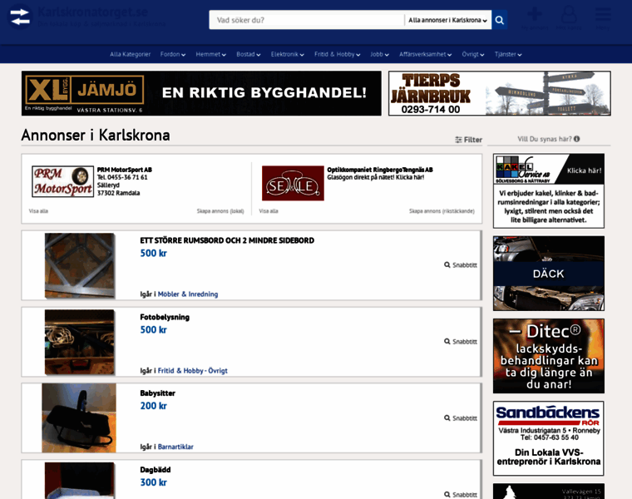Expand the Affärsverksamhet menu
This screenshot has height=499, width=632.
pos(426,54)
